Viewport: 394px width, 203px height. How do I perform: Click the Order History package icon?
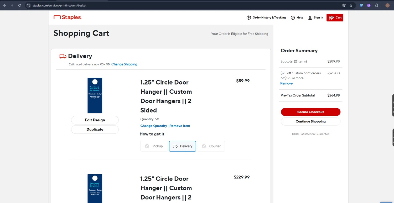[248, 18]
